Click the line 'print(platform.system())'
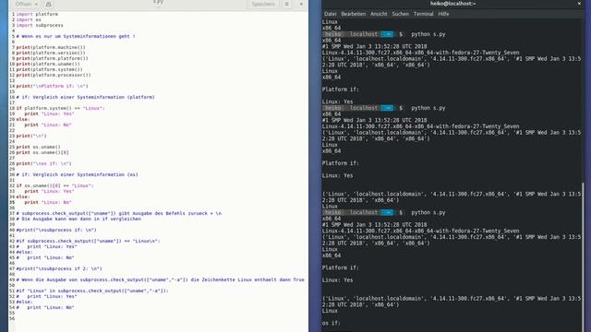The image size is (591, 332). [49, 69]
